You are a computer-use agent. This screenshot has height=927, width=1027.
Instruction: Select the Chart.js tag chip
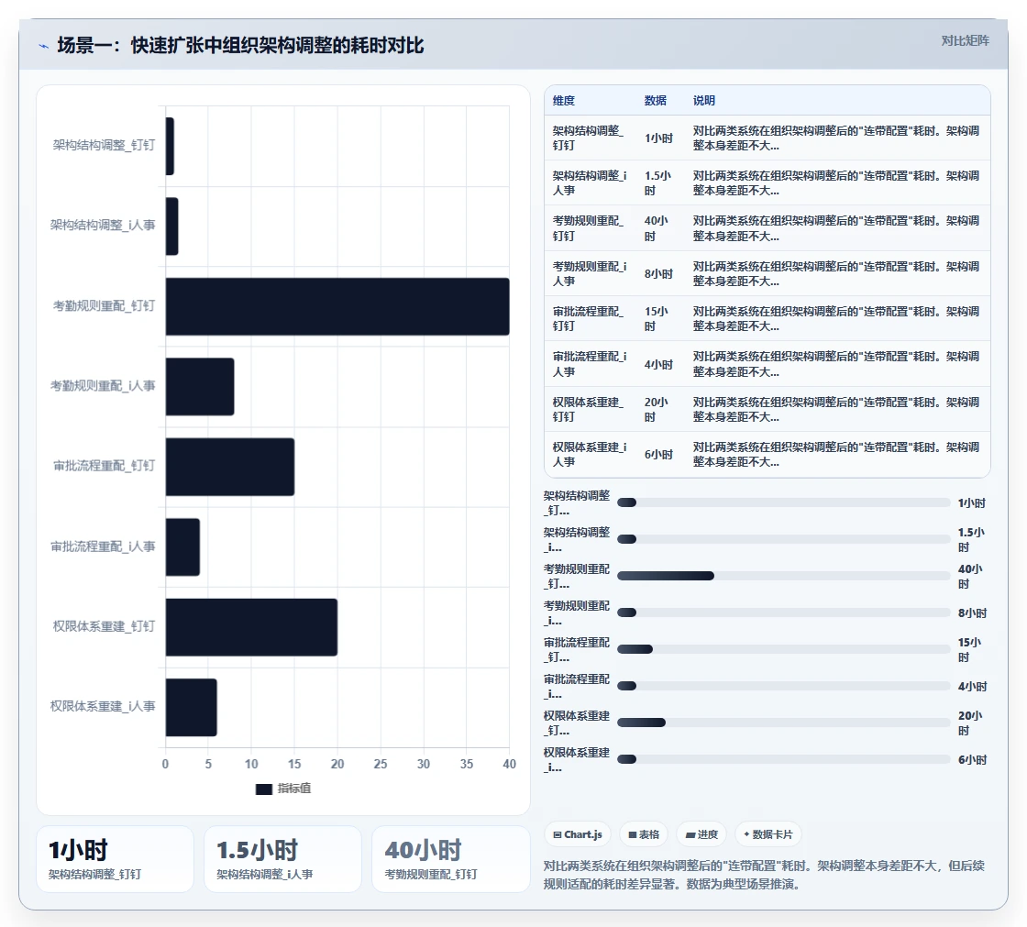pyautogui.click(x=578, y=834)
